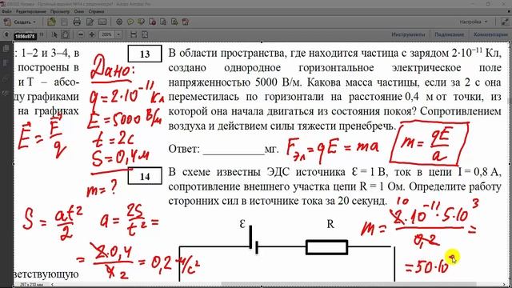This screenshot has width=512, height=288.
Task: Click the Print icon
Action: pos(77,22)
